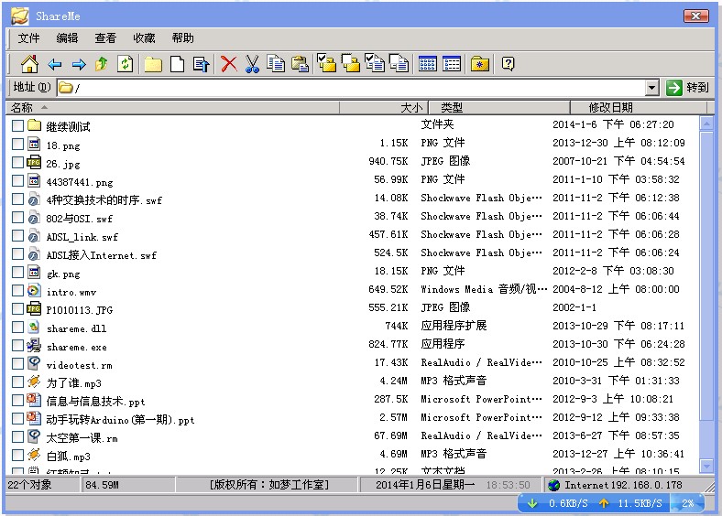This screenshot has height=516, width=722.
Task: Check the box for ADSL_link.swf
Action: (17, 235)
